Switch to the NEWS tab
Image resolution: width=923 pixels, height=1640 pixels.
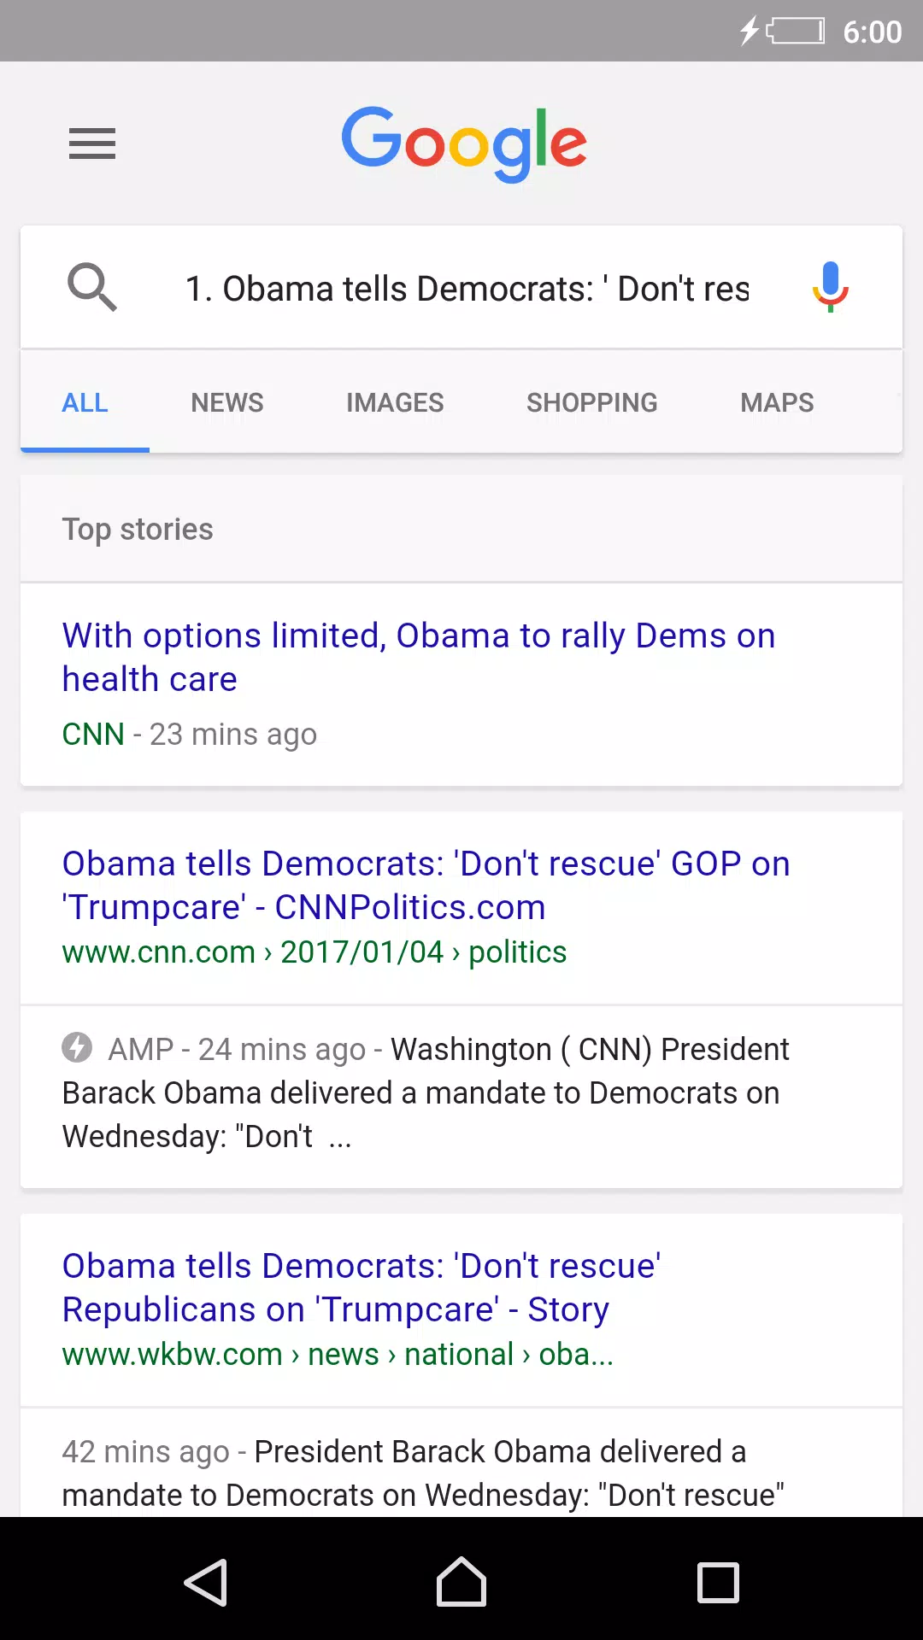point(227,402)
